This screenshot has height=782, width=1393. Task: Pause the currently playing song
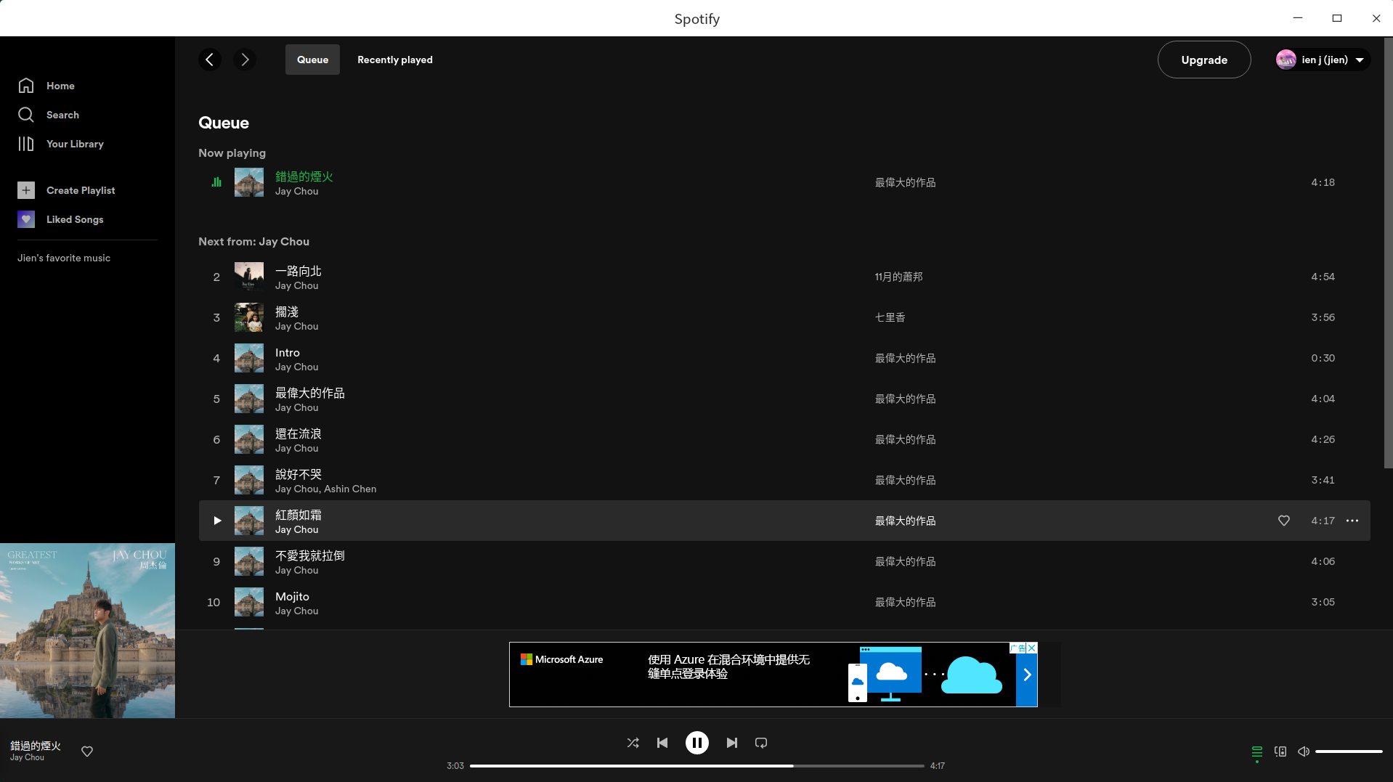pyautogui.click(x=696, y=743)
